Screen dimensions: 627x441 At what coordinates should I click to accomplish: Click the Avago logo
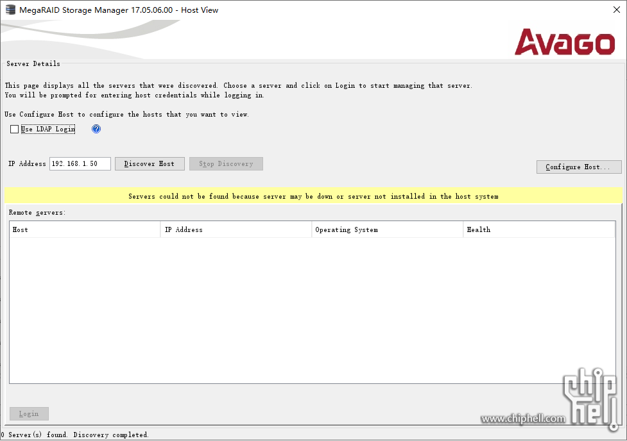pyautogui.click(x=565, y=42)
